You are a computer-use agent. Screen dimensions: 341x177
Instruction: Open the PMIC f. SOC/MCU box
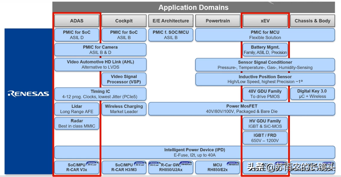click(171, 35)
